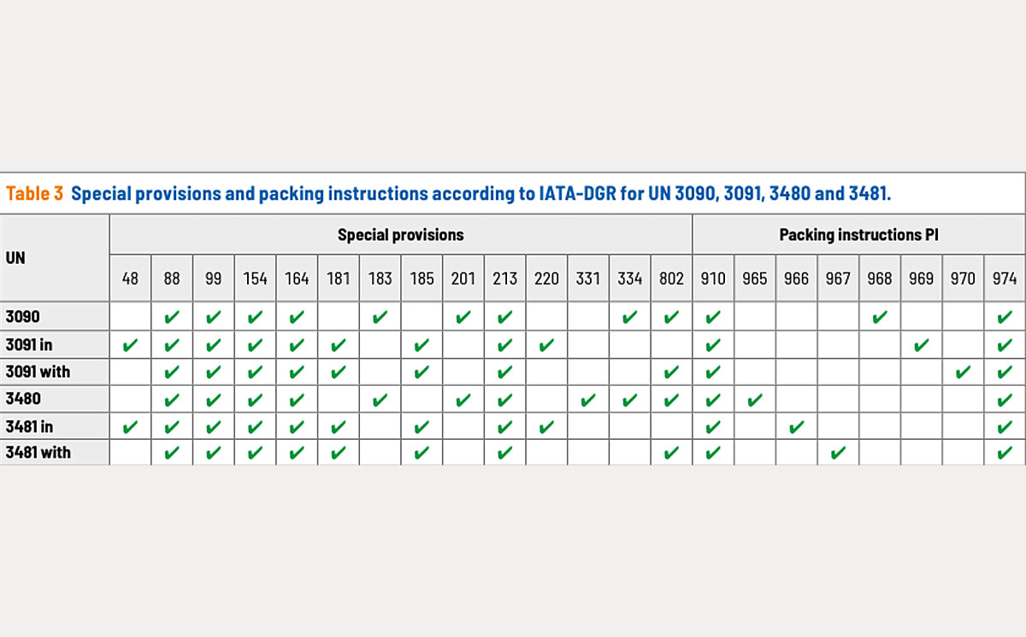
Task: Click the 3481 with checkmark under column 967
Action: pos(838,453)
